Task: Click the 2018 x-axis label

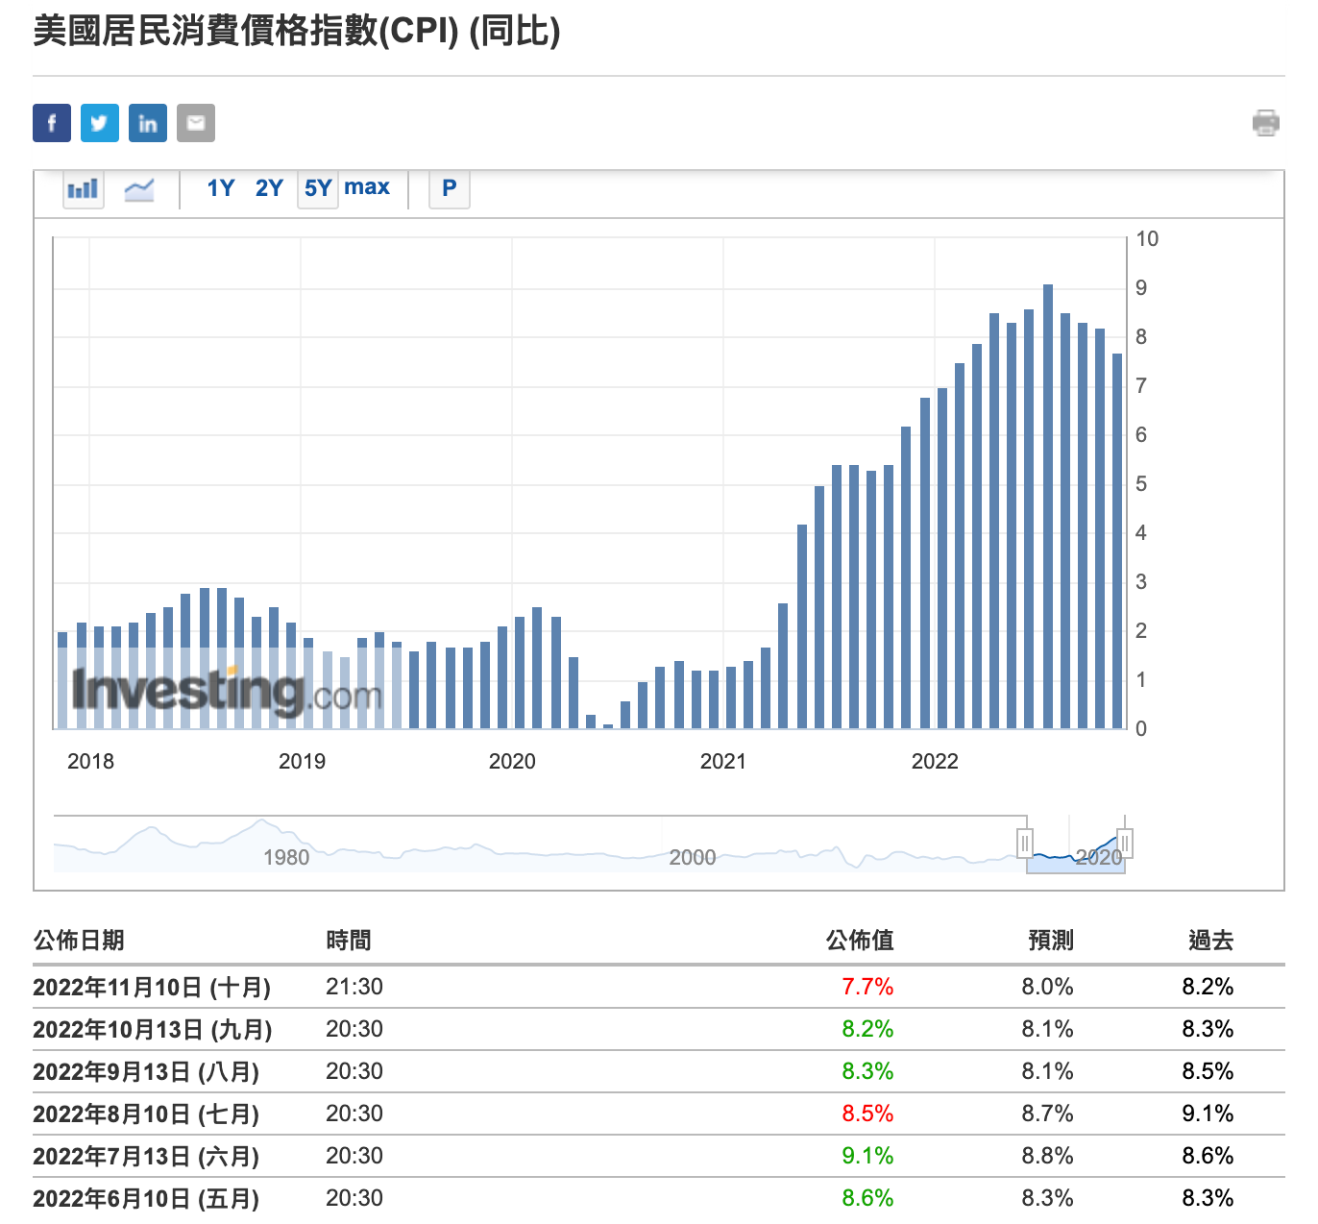Action: click(x=90, y=761)
